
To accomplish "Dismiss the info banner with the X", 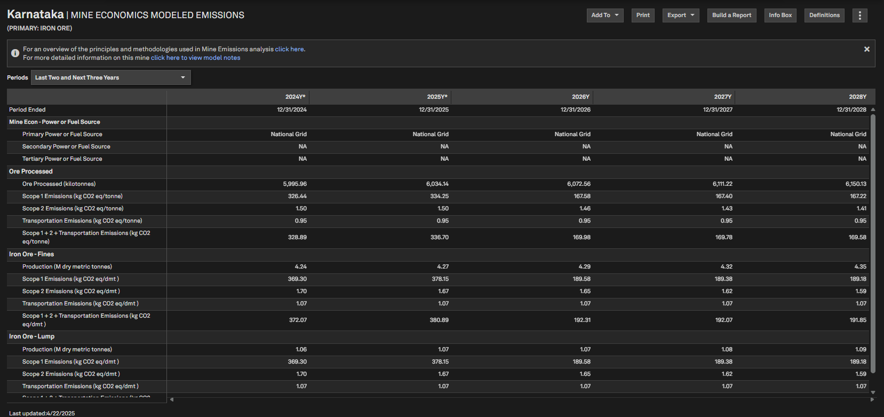I will coord(867,49).
